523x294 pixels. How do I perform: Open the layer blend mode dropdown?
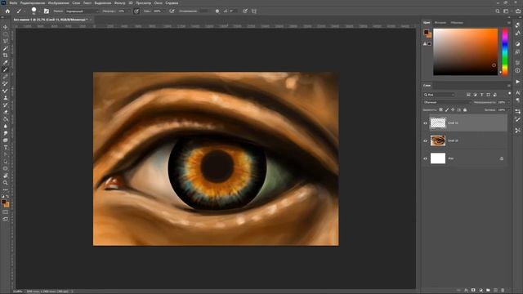(447, 102)
